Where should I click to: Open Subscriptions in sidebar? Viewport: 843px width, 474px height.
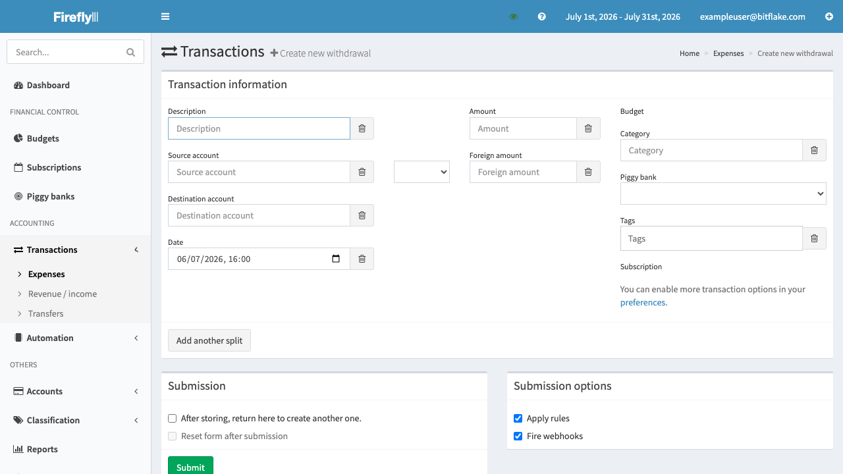[54, 167]
